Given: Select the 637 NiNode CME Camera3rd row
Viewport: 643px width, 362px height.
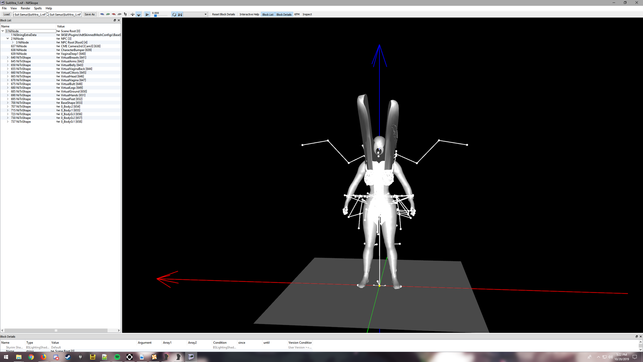Looking at the screenshot, I should [61, 46].
